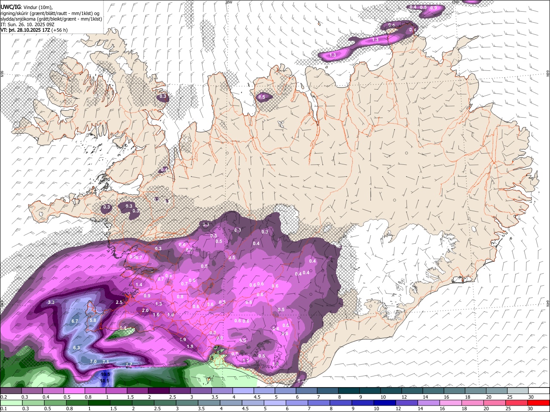The width and height of the screenshot is (550, 412).
Task: Click upper legend swatch between 4 and 4.5
Action: (x=243, y=391)
